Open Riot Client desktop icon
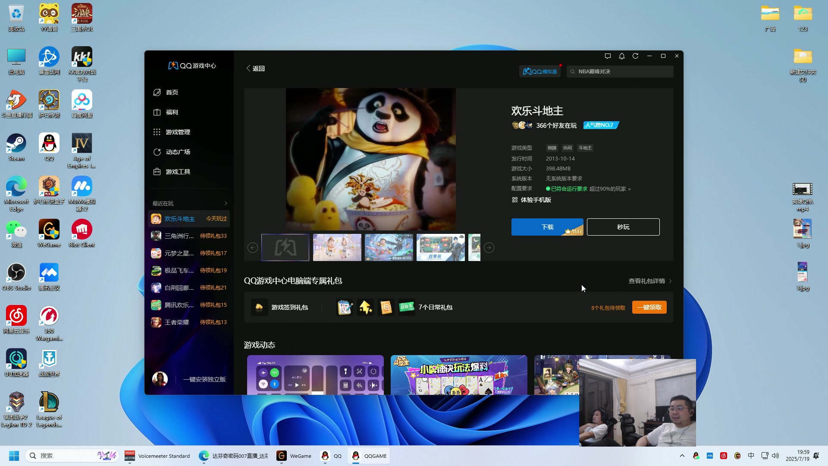 [x=82, y=234]
